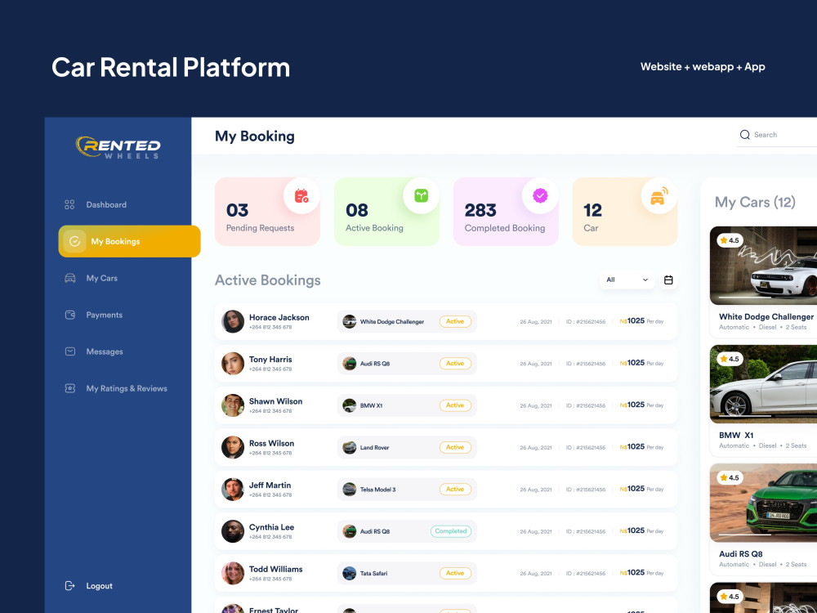This screenshot has width=817, height=613.
Task: Open the All filter dropdown
Action: 627,280
